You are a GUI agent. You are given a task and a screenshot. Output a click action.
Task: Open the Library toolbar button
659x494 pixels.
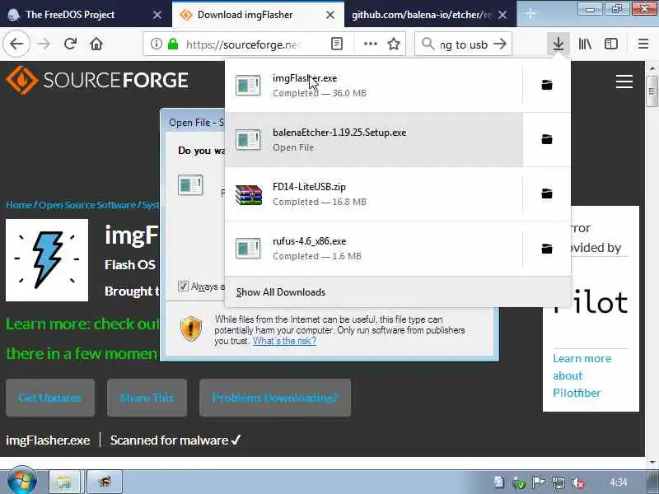point(585,44)
